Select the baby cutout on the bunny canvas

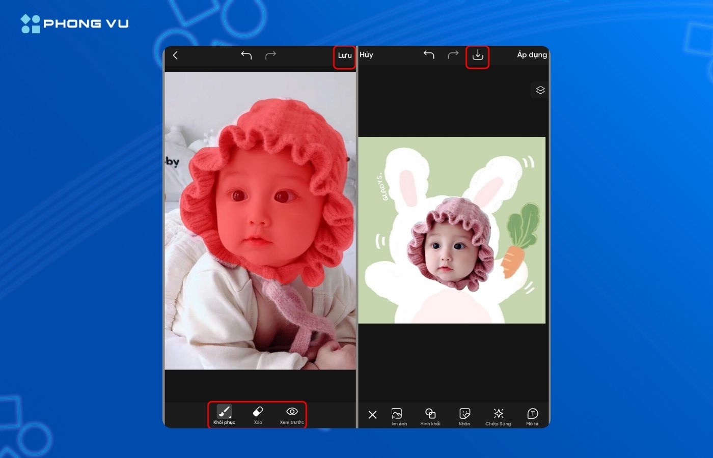(x=451, y=244)
